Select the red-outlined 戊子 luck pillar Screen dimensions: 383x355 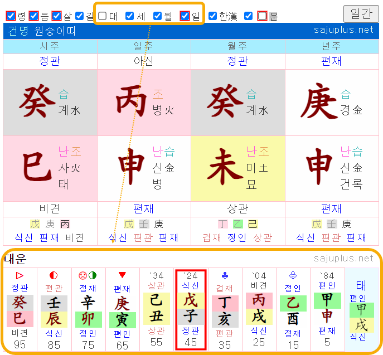[191, 309]
